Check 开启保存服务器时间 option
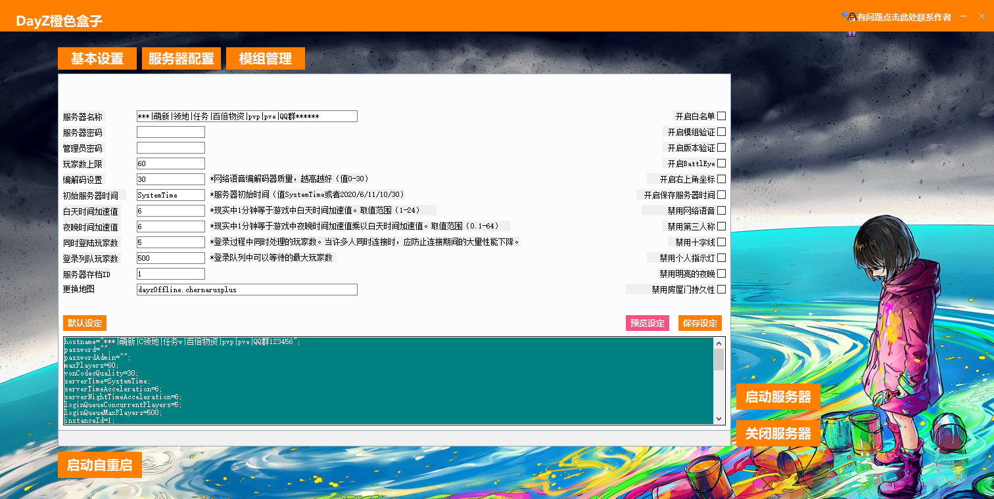The height and width of the screenshot is (499, 994). tap(721, 195)
